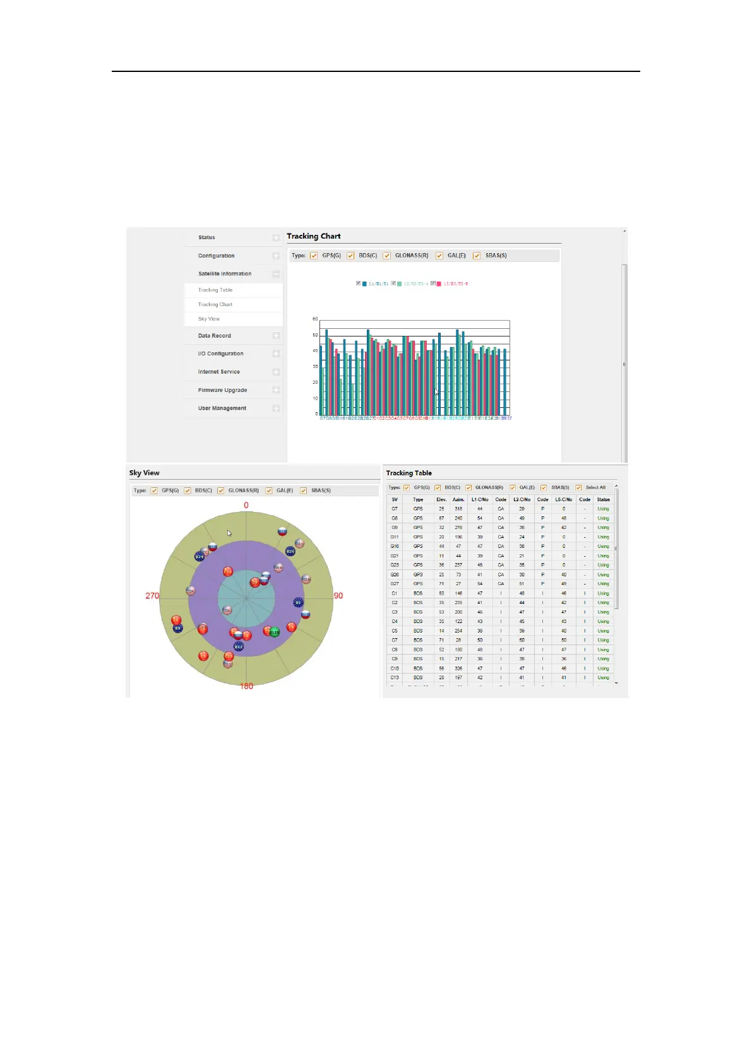Toggle SBAS(S) in Tracking Table filter

coord(544,487)
